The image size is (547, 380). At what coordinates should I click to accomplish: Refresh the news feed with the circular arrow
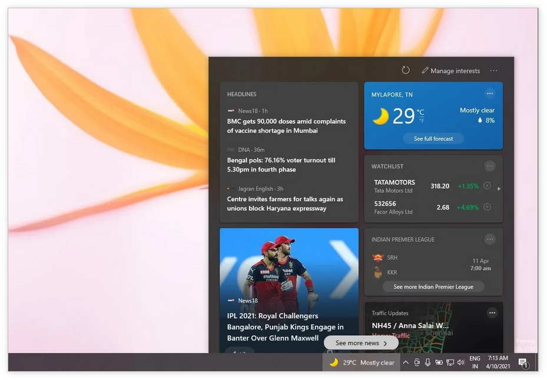(x=406, y=70)
